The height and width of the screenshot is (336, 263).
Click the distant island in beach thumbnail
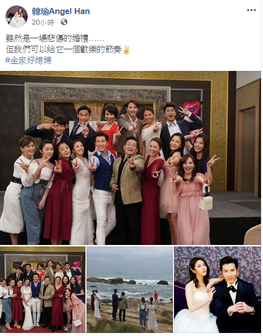point(118,273)
